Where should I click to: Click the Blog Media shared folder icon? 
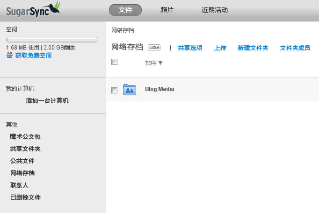(x=129, y=90)
